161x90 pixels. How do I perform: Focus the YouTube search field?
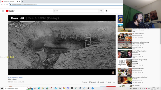coord(76,11)
